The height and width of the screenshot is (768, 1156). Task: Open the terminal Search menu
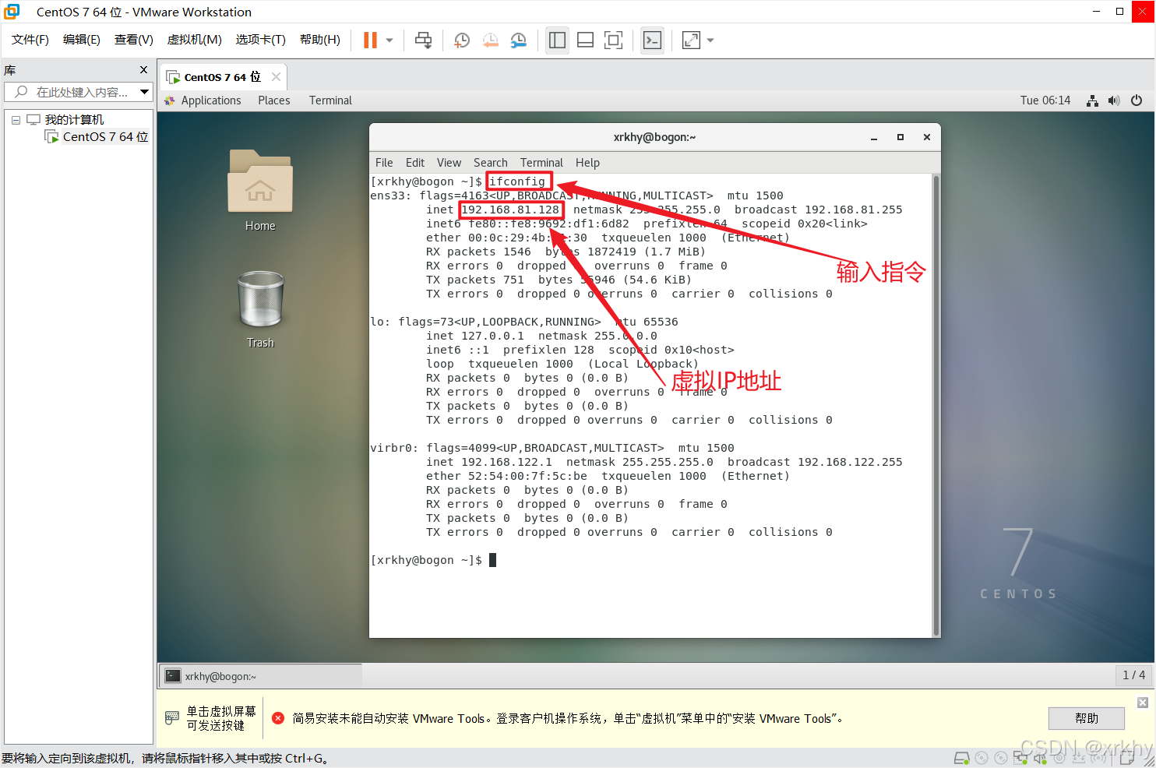point(491,163)
